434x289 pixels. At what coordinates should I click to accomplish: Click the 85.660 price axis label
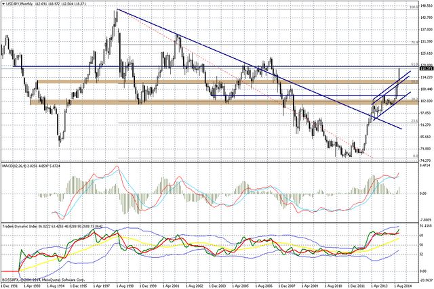click(427, 137)
